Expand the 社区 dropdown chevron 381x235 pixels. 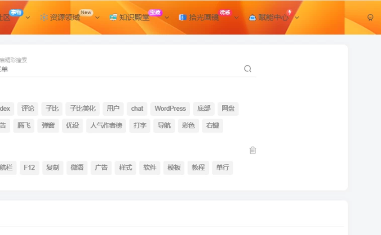coord(28,17)
